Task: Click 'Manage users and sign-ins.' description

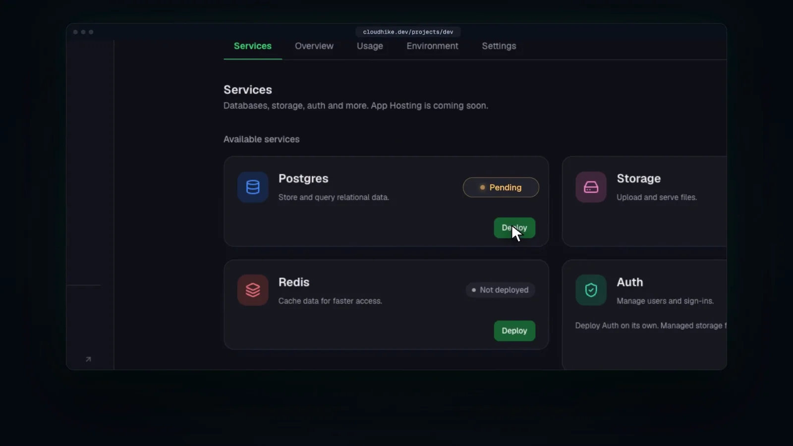Action: pyautogui.click(x=665, y=301)
